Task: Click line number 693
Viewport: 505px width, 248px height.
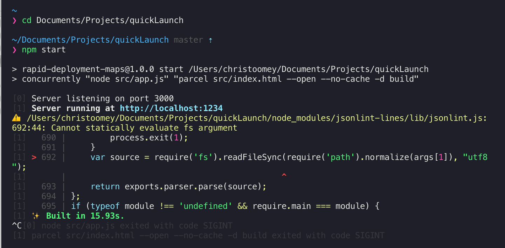Action: [49, 187]
